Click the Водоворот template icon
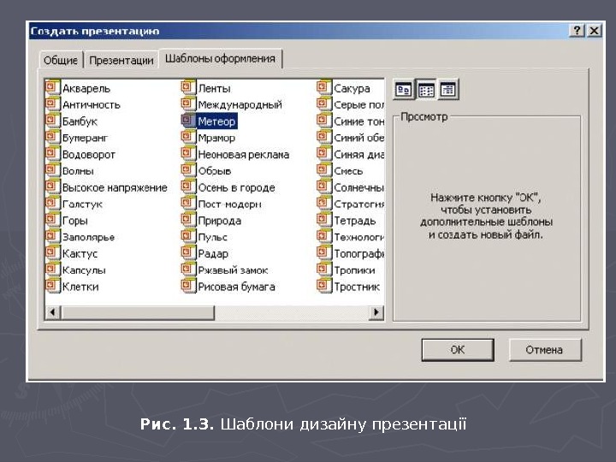The image size is (616, 462). (52, 154)
